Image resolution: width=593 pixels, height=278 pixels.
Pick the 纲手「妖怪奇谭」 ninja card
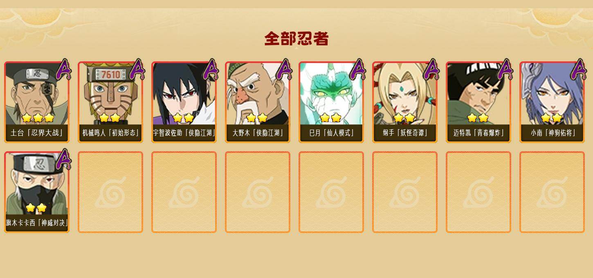click(405, 102)
